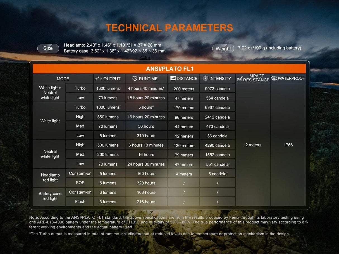Image resolution: width=339 pixels, height=254 pixels.
Task: Click the TECHNICAL PARAMETERS title
Action: click(169, 28)
